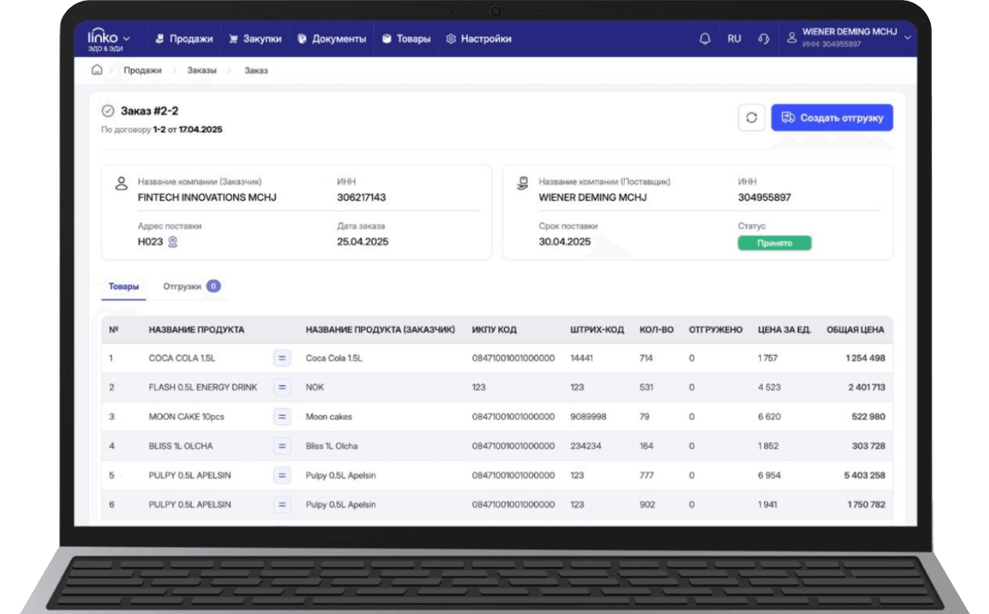989x614 pixels.
Task: Click the Принято status badge
Action: click(x=774, y=243)
